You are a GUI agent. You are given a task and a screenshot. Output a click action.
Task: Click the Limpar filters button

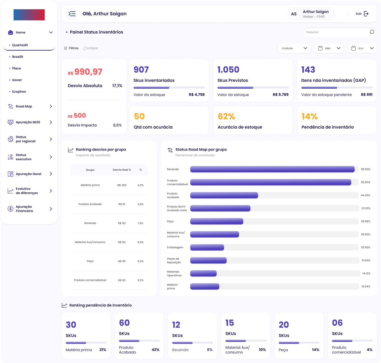(91, 48)
